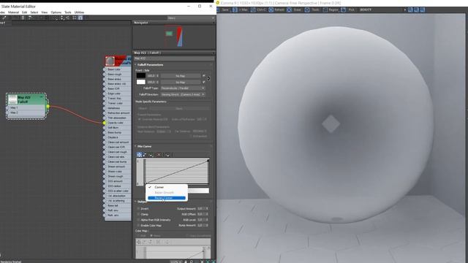The width and height of the screenshot is (468, 263).
Task: Click the white Side color swatch
Action: point(141,82)
